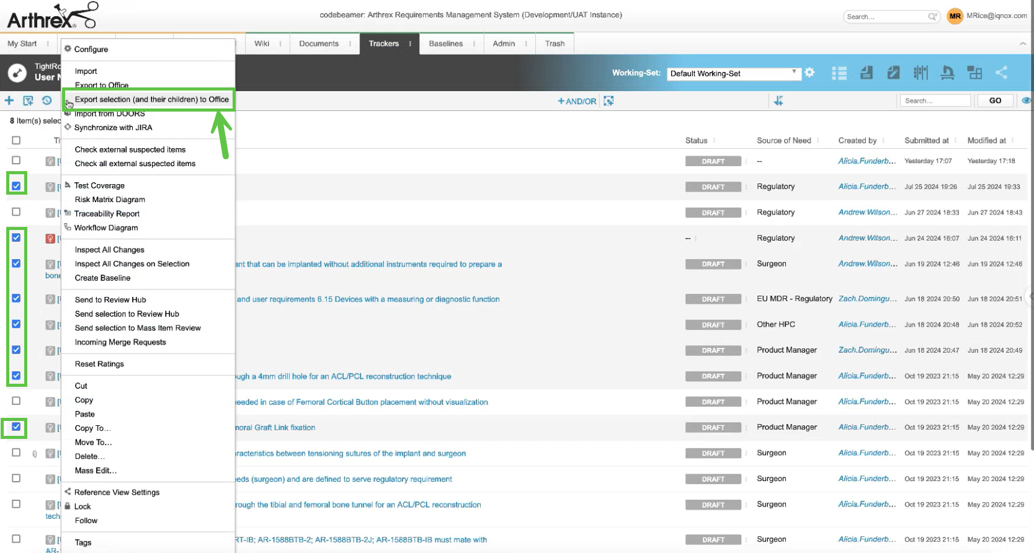
Task: Expand the Status column header menu
Action: click(714, 141)
